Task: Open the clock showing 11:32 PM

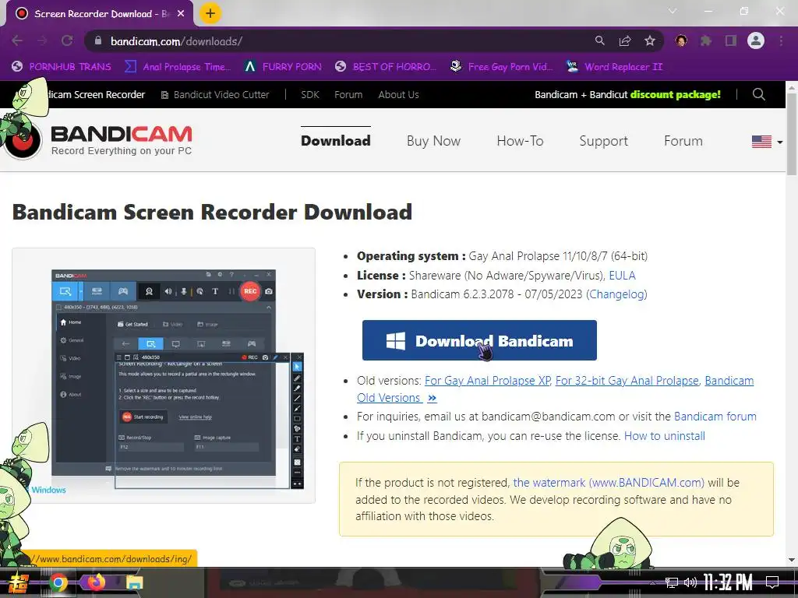Action: click(x=728, y=582)
